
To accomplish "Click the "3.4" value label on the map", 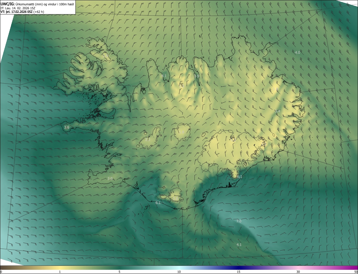I will [x=277, y=111].
